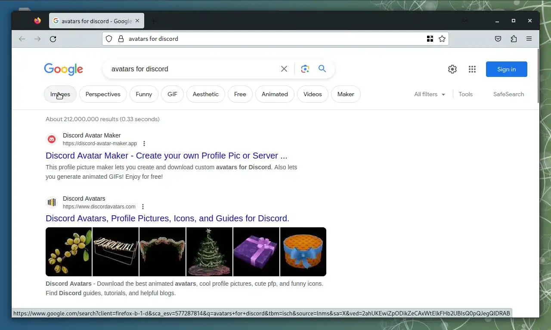Select the Free filter chip
The height and width of the screenshot is (330, 551).
pos(240,94)
